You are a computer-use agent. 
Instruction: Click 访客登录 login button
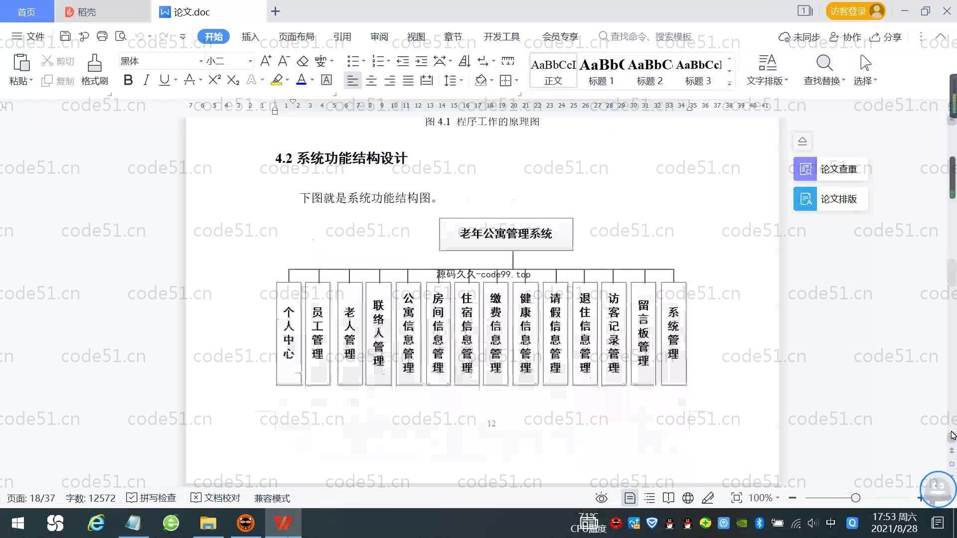[855, 11]
